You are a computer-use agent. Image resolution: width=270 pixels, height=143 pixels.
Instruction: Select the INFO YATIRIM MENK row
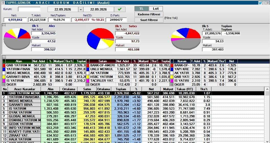point(133,128)
